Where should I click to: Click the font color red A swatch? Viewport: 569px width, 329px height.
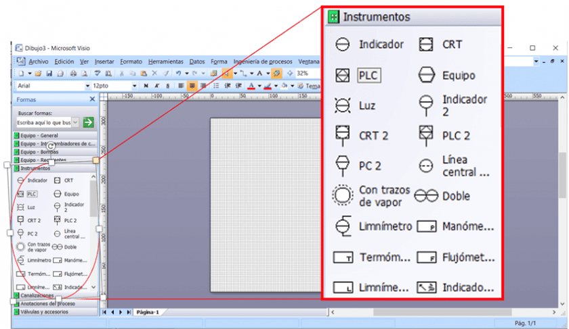[251, 86]
